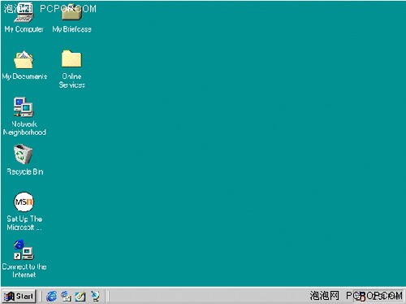Click the MSN setup icon

pyautogui.click(x=24, y=202)
